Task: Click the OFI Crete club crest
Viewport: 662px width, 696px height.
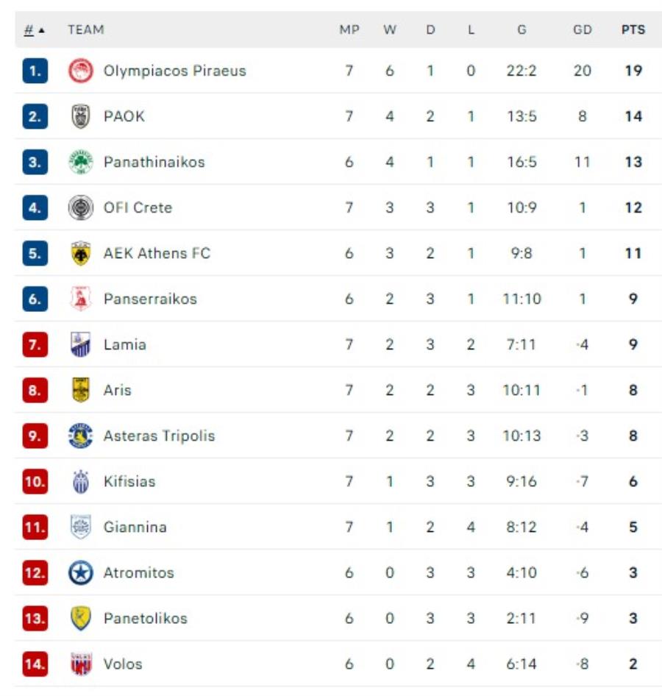Action: click(x=80, y=208)
